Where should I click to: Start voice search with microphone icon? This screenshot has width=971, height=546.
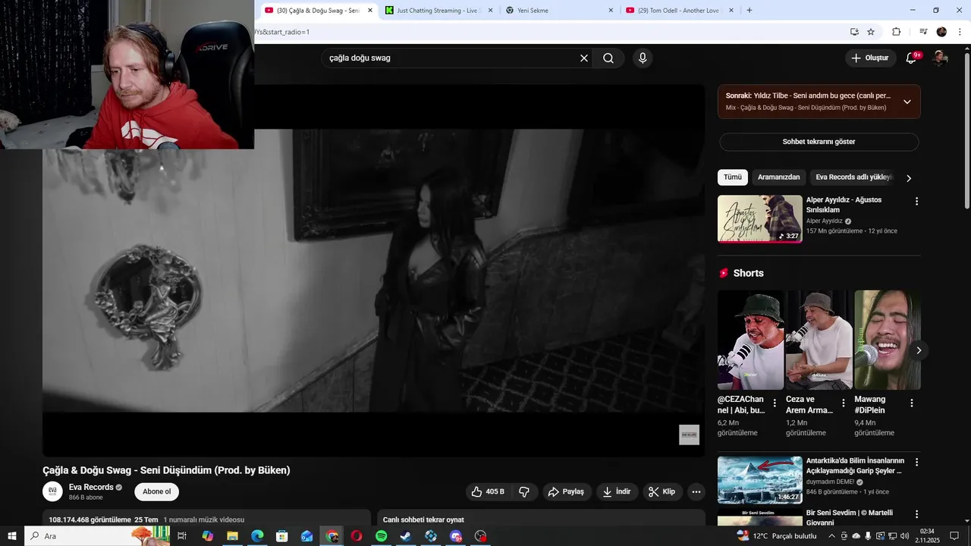click(643, 58)
